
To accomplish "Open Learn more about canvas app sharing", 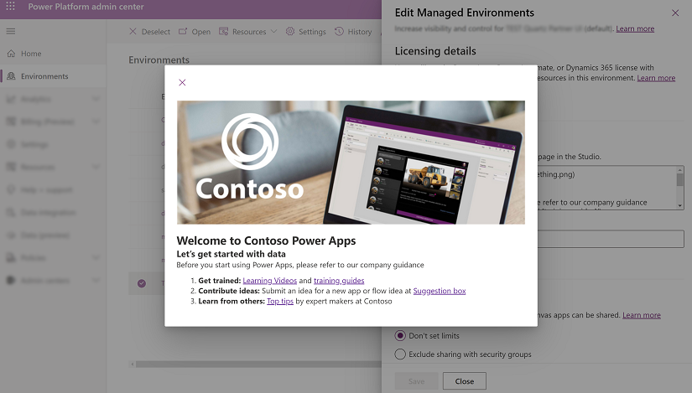I will point(642,315).
